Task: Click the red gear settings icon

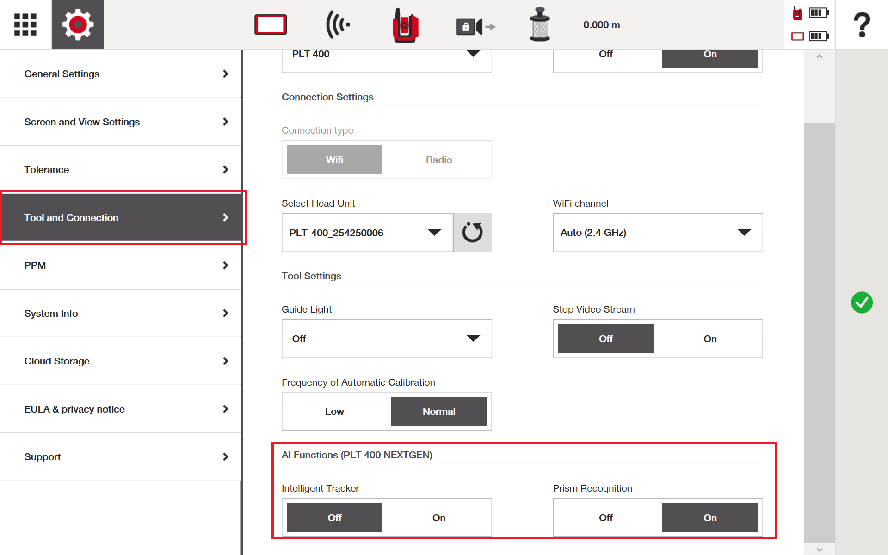Action: click(78, 25)
